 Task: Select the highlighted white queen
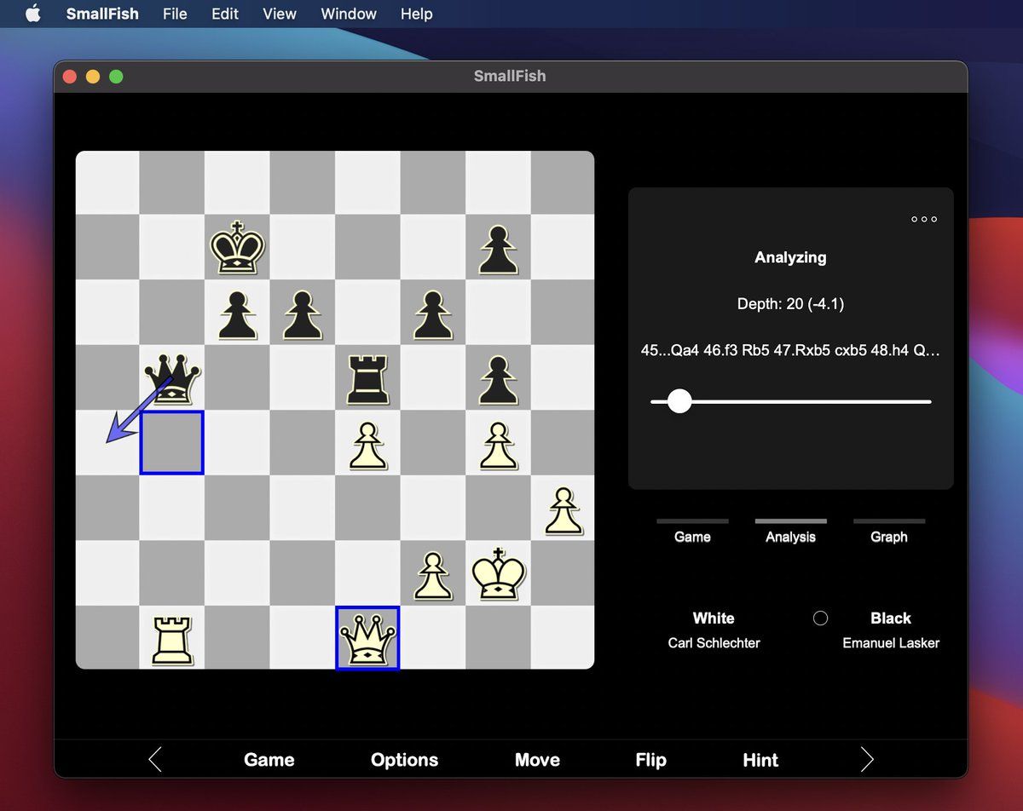point(367,639)
